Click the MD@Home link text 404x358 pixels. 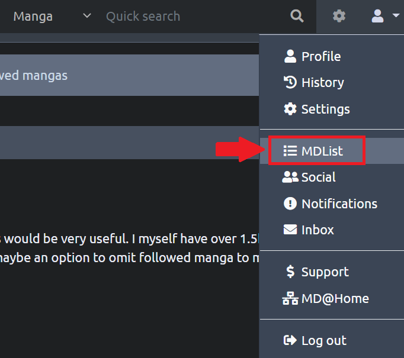pyautogui.click(x=335, y=298)
